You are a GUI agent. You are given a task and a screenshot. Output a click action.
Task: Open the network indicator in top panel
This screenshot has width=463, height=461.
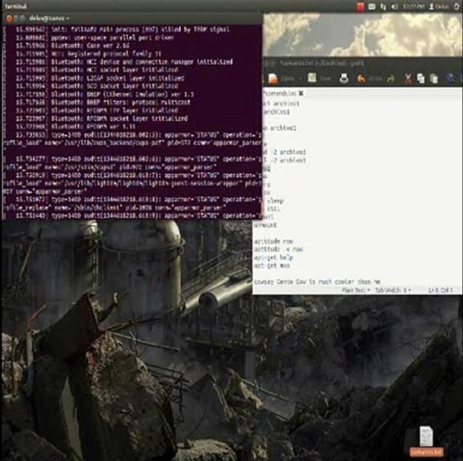click(384, 6)
